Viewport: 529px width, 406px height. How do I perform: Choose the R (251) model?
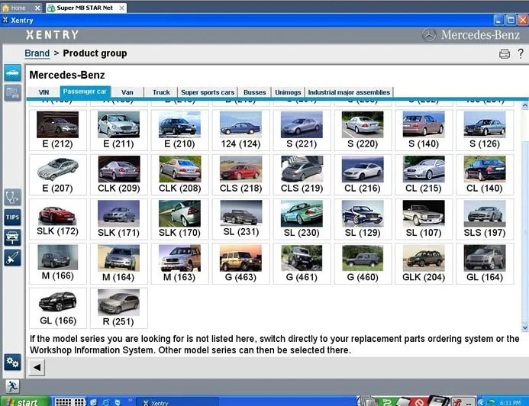tap(119, 308)
